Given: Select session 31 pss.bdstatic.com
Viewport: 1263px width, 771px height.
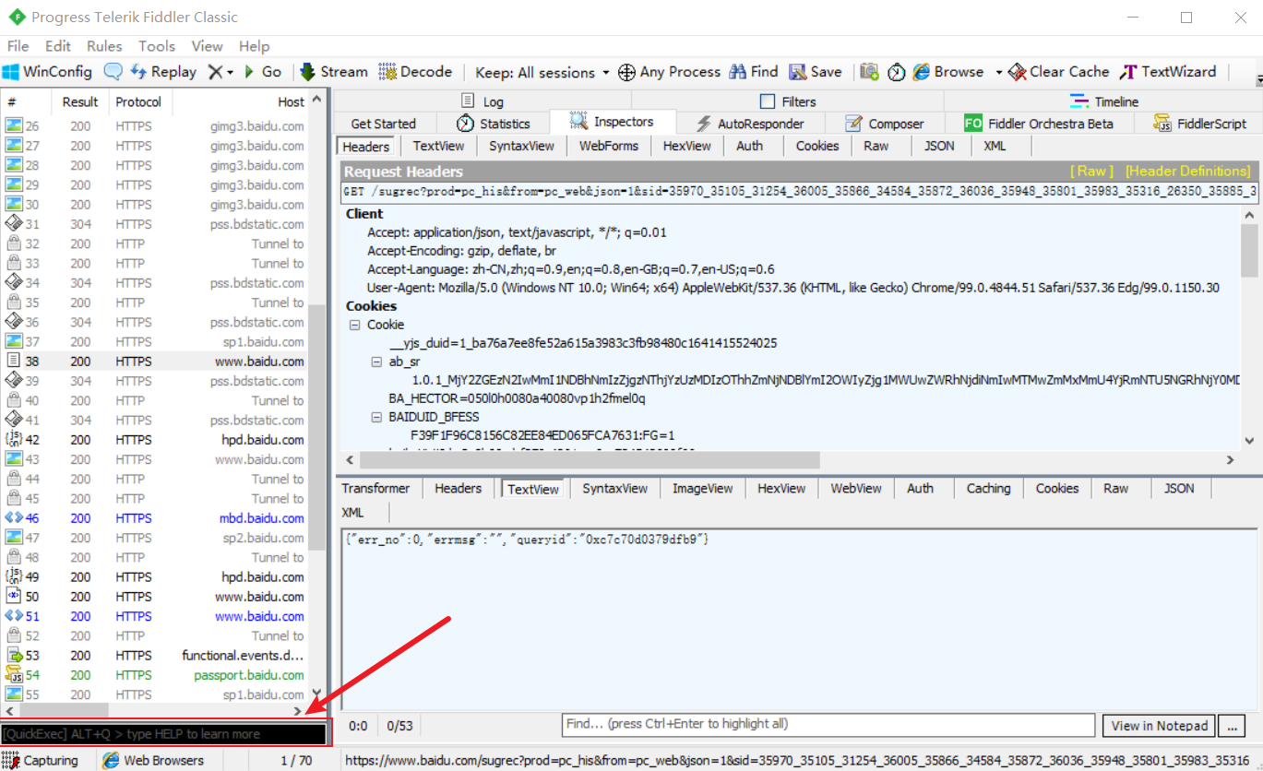Looking at the screenshot, I should click(155, 224).
